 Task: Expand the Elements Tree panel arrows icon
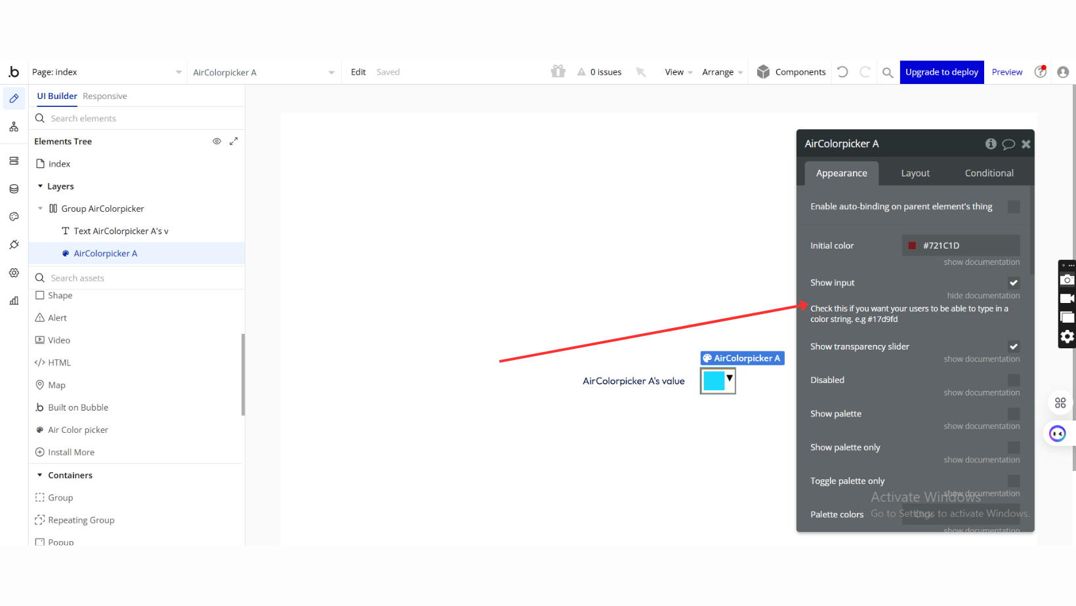[x=234, y=141]
